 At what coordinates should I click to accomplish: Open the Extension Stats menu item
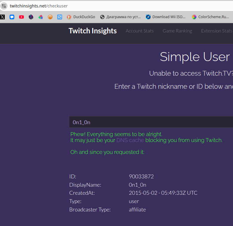tap(217, 31)
